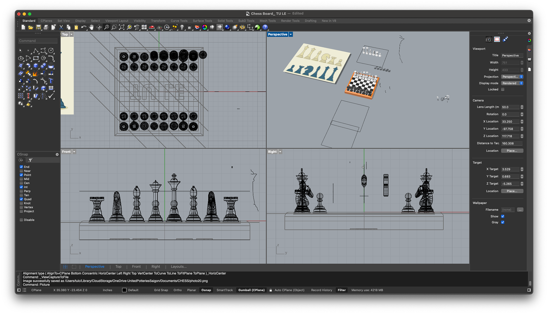Click the Command input field
Screen dimensions: 548x314
[x=38, y=41]
